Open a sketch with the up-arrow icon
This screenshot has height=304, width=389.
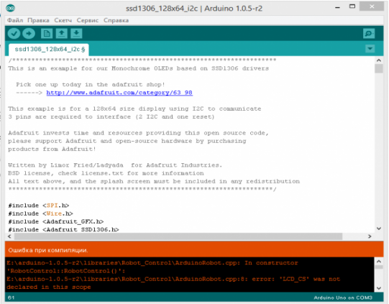click(x=62, y=34)
